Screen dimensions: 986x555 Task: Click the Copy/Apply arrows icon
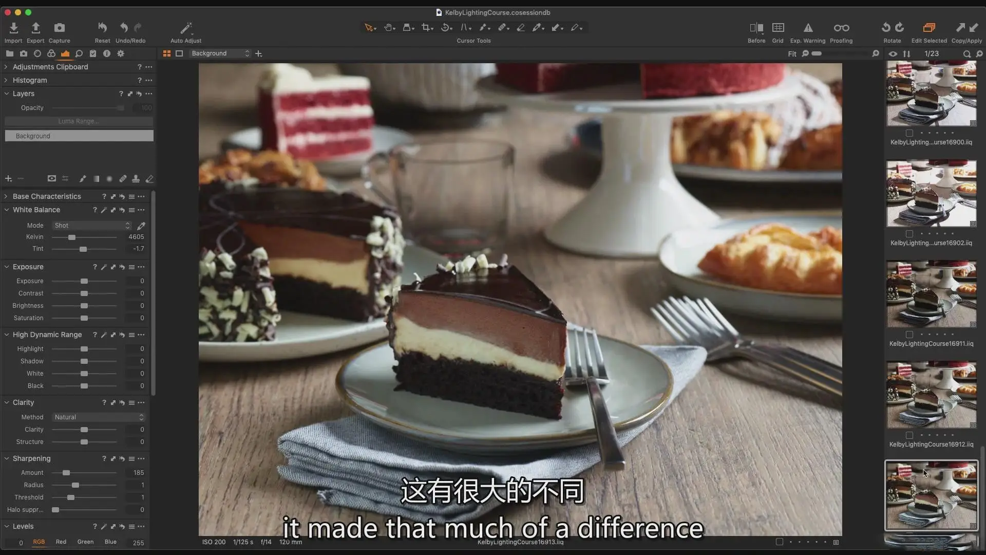(x=967, y=28)
